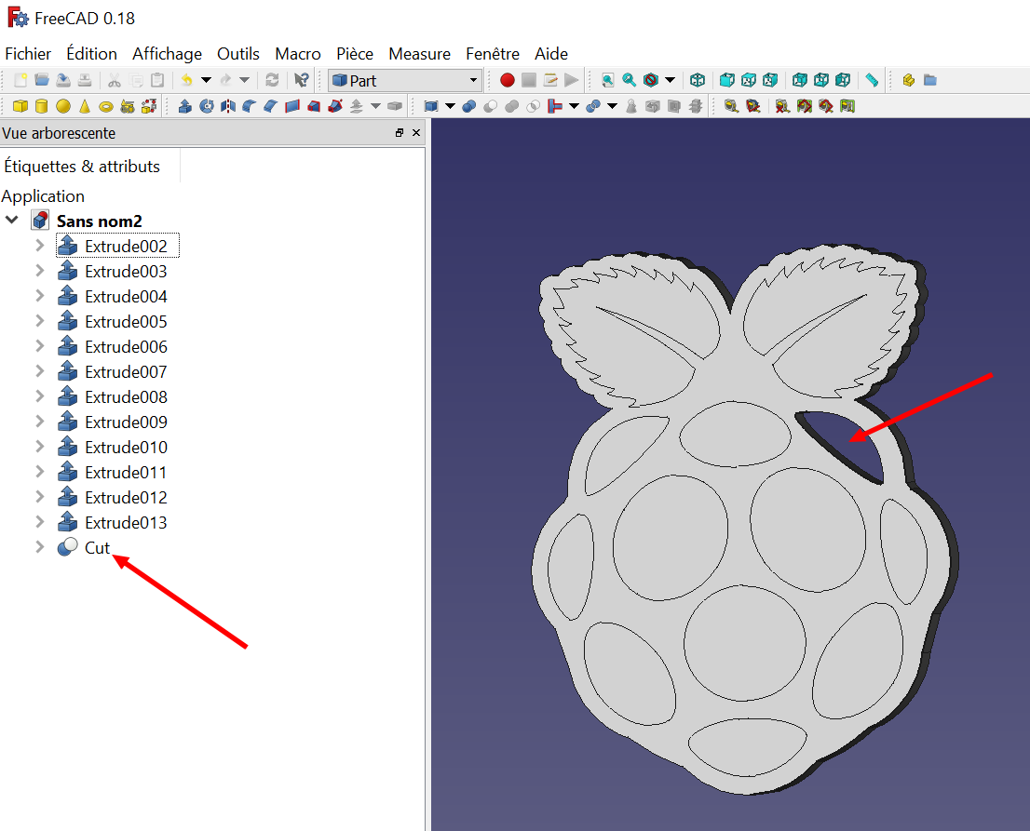Open the undo history dropdown arrow

(x=206, y=80)
